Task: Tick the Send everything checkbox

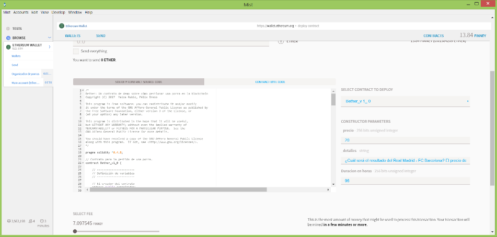Action: (76, 51)
